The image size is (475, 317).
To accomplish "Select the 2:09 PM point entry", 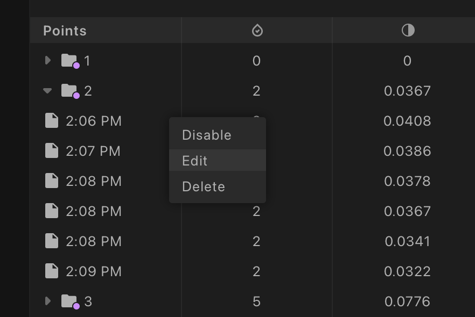I will (94, 271).
